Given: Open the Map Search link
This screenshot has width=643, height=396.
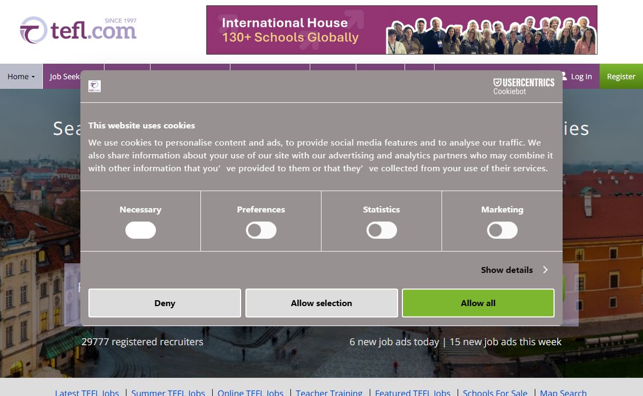Looking at the screenshot, I should [x=563, y=393].
